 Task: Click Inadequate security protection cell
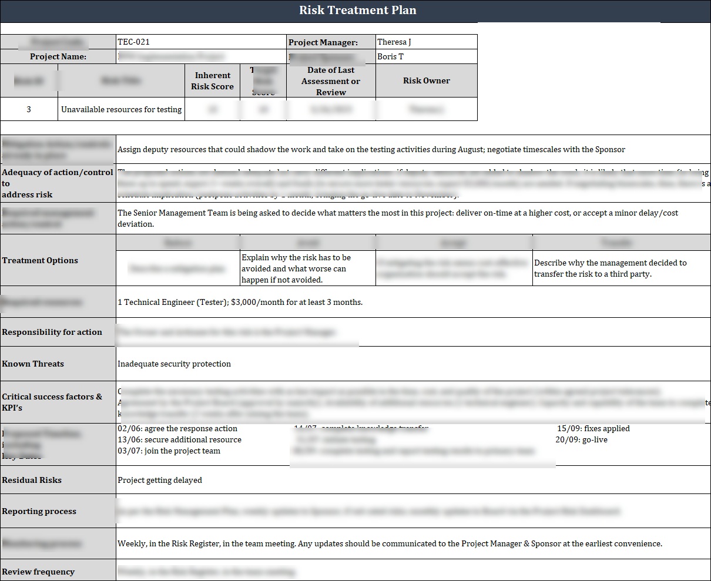tap(413, 364)
